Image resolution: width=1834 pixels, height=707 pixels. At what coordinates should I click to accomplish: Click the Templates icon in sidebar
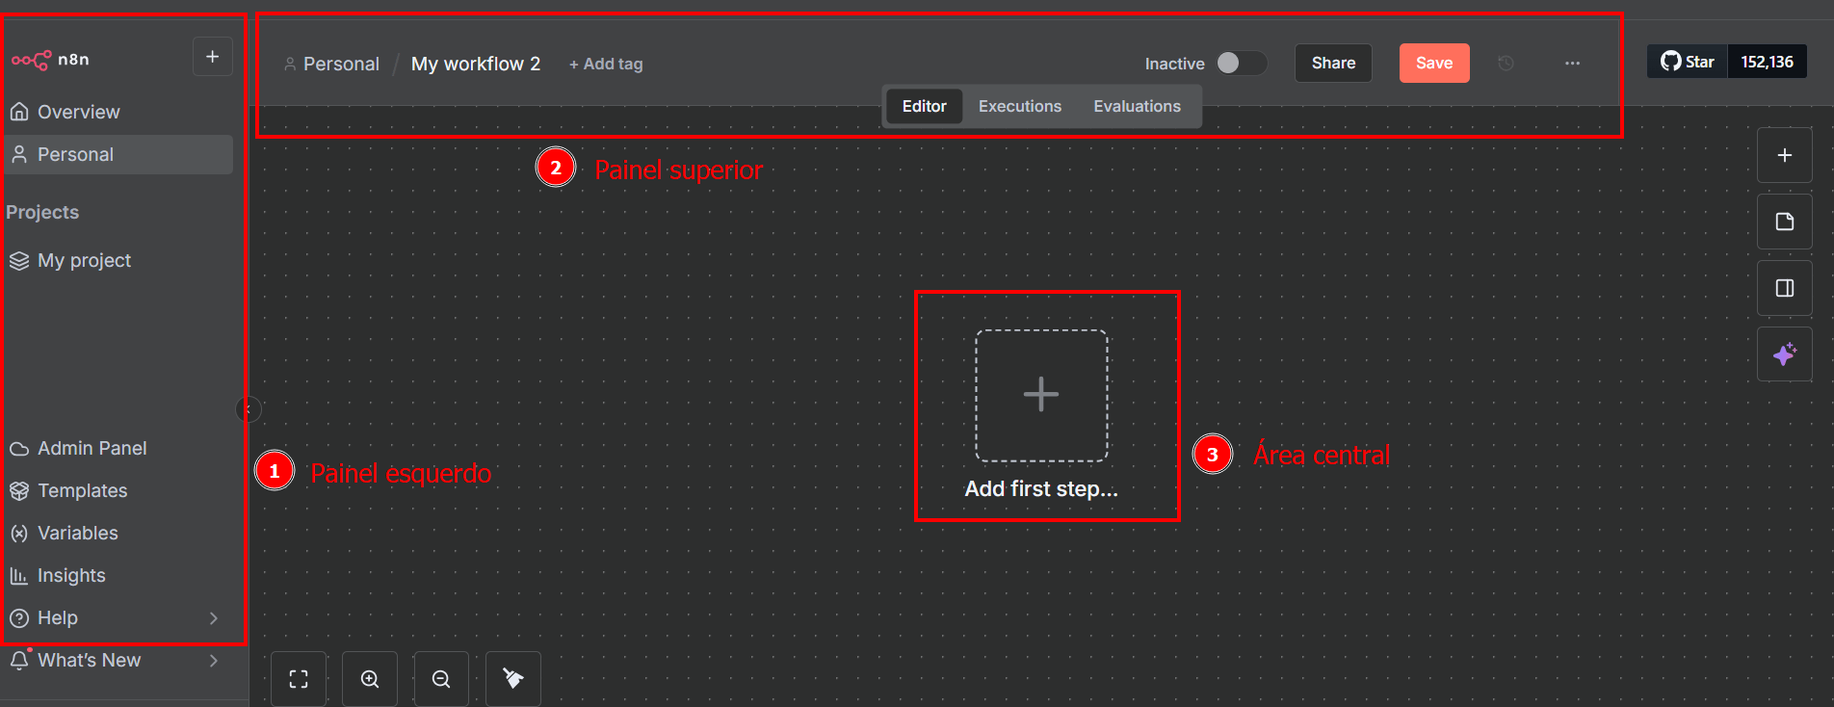(x=19, y=490)
